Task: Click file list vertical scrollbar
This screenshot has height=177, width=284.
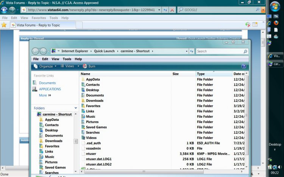Action: 247,115
